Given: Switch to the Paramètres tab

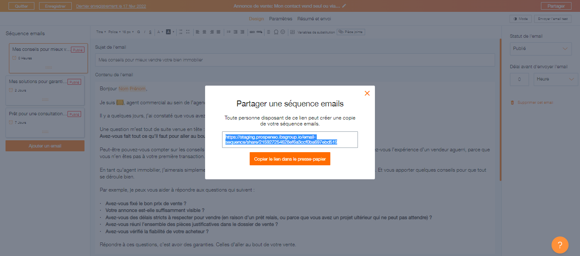Looking at the screenshot, I should (281, 19).
